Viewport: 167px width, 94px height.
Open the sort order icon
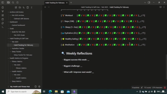click(x=24, y=8)
